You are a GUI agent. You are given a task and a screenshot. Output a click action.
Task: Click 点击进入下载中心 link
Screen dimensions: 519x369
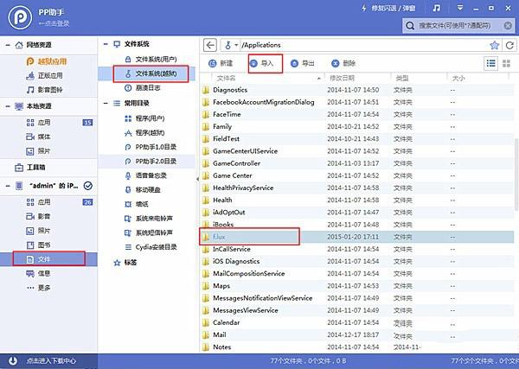[x=51, y=360]
